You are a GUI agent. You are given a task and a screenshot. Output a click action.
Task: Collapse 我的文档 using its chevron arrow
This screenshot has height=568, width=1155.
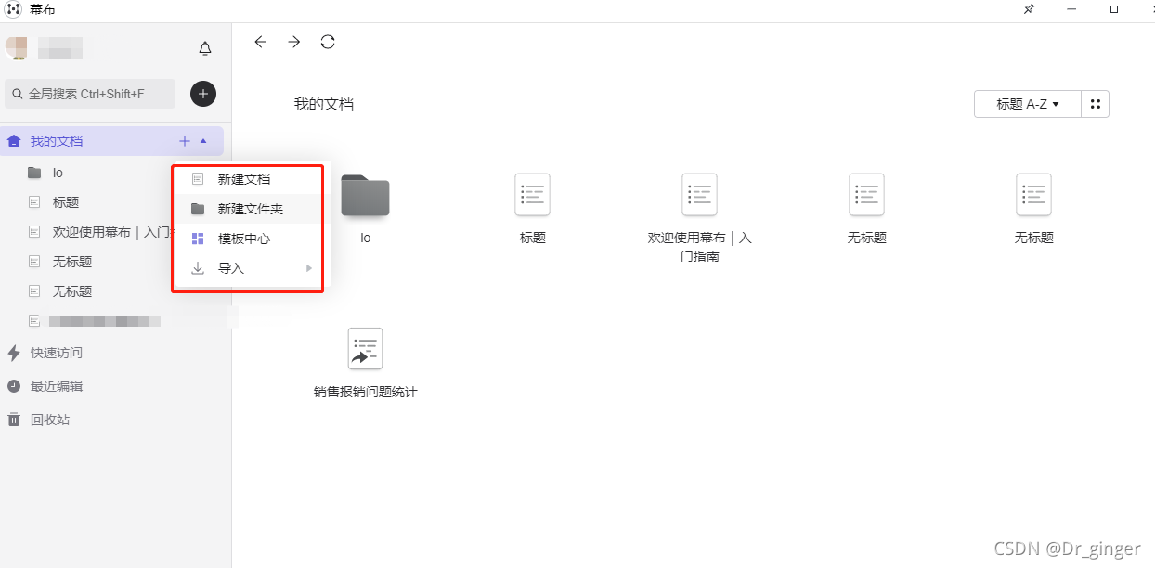203,140
